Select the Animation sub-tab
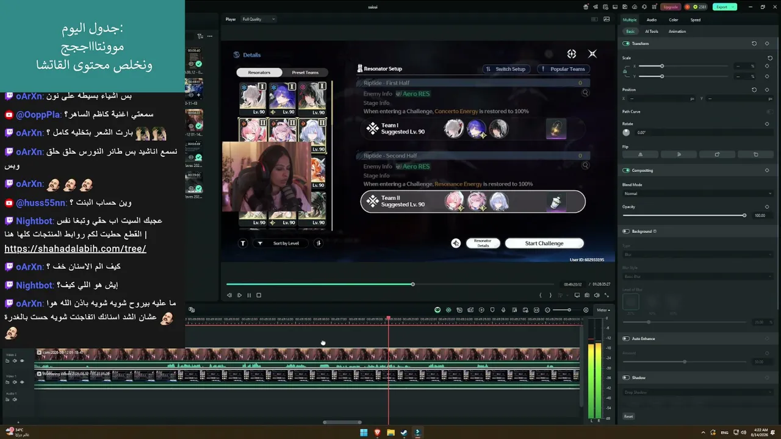Viewport: 781px width, 439px height. 677,31
